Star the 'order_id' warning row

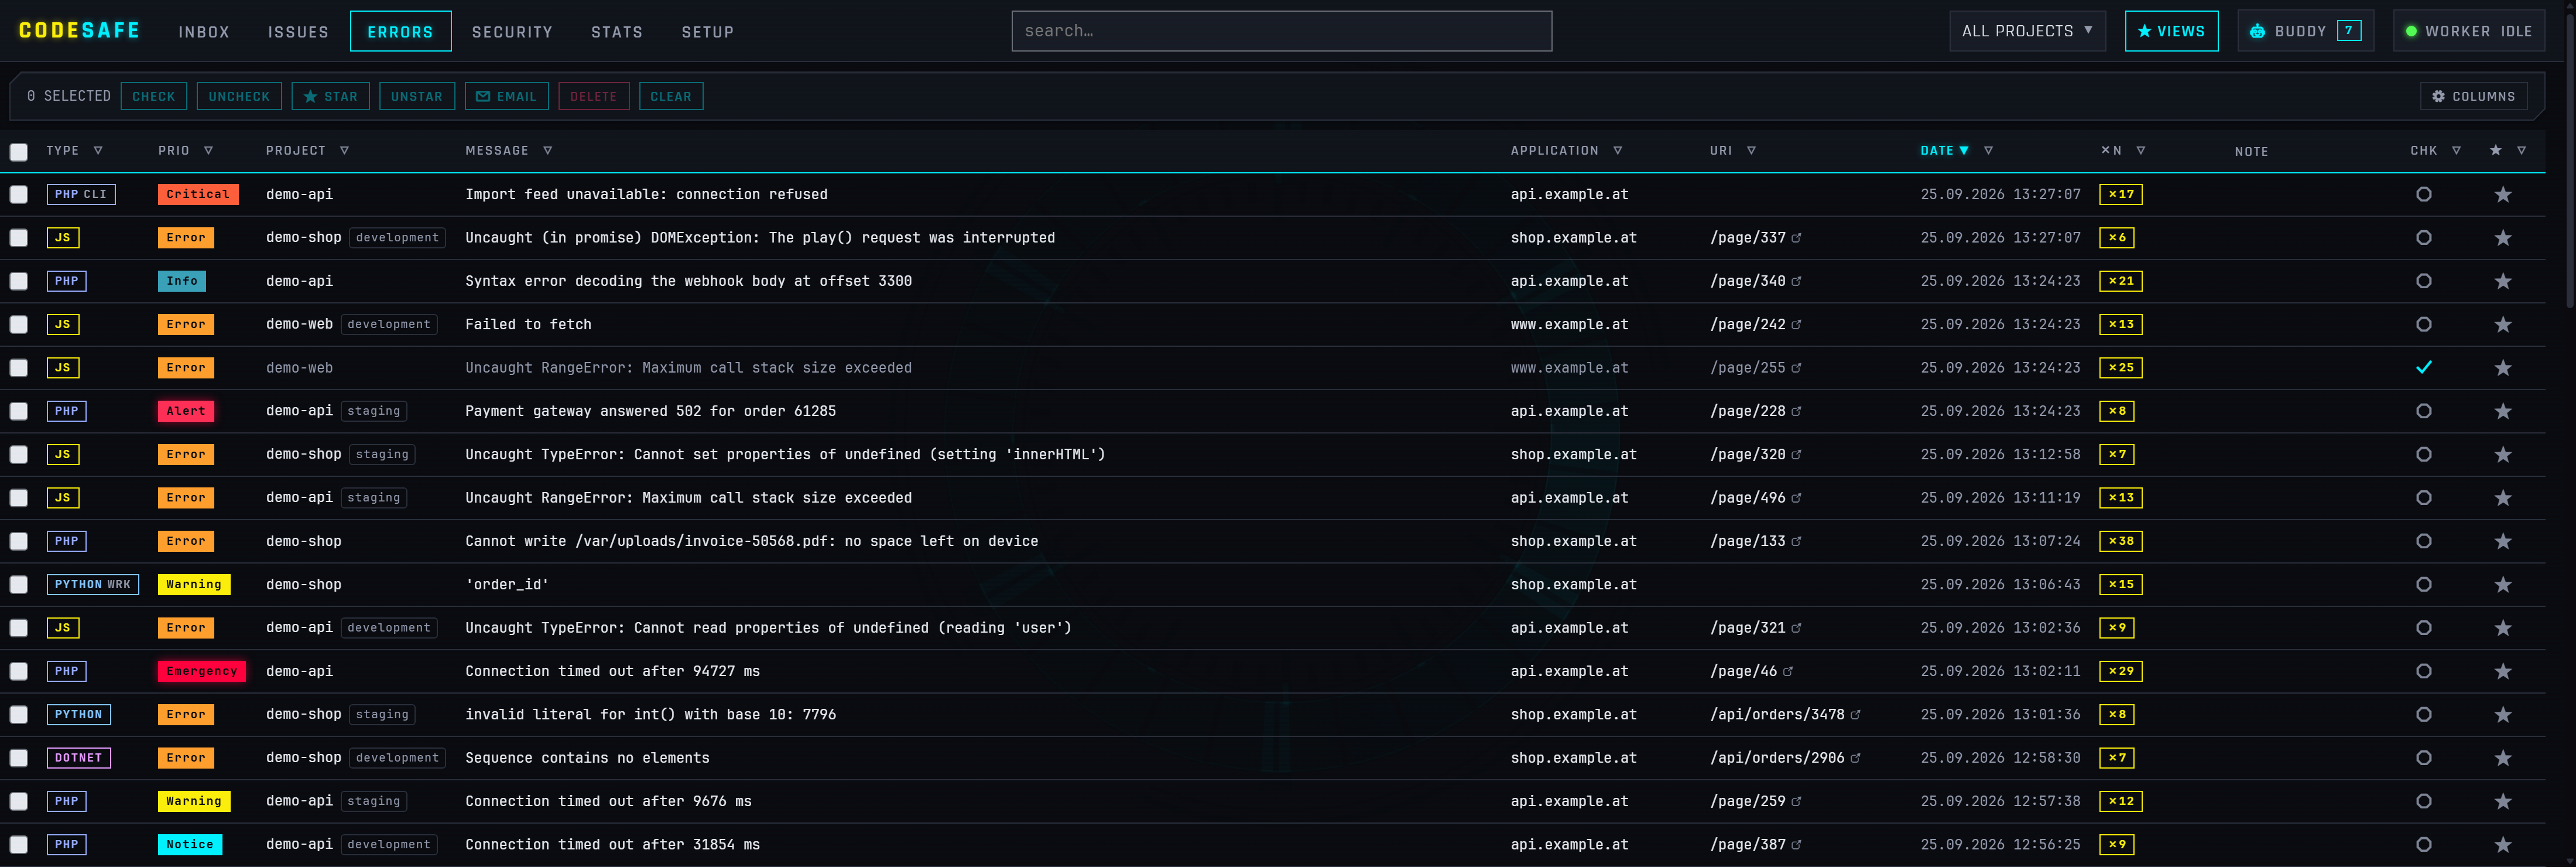coord(2502,585)
